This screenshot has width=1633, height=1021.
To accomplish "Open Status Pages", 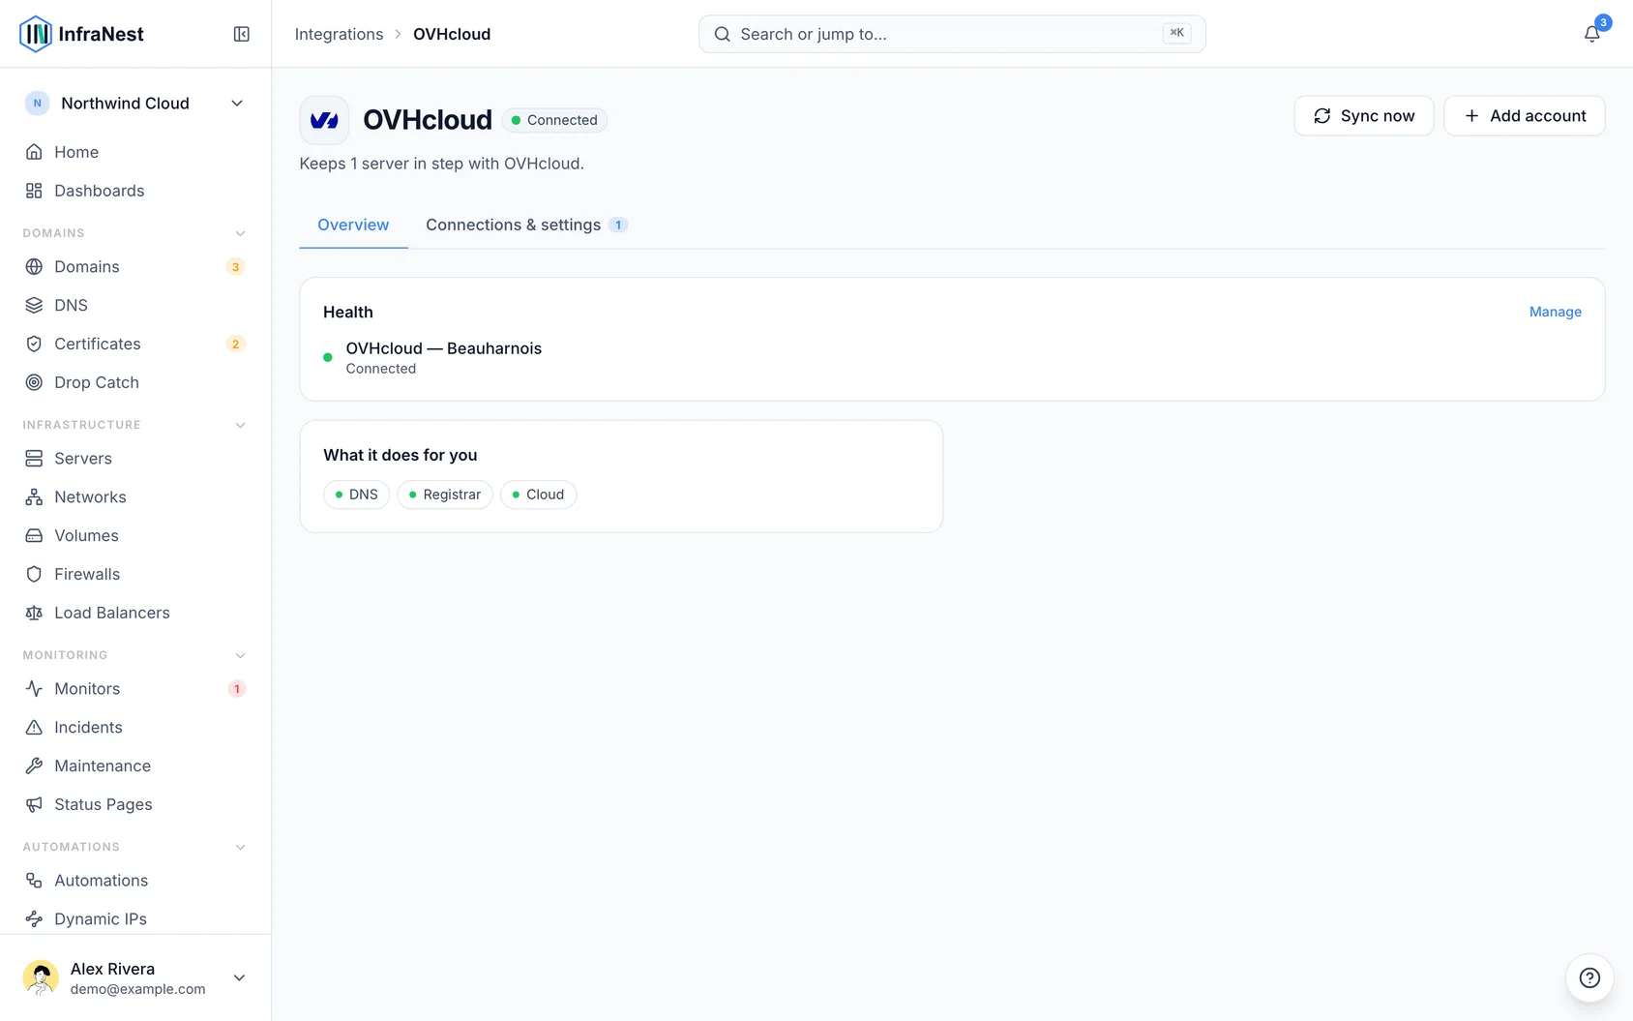I will [135, 804].
